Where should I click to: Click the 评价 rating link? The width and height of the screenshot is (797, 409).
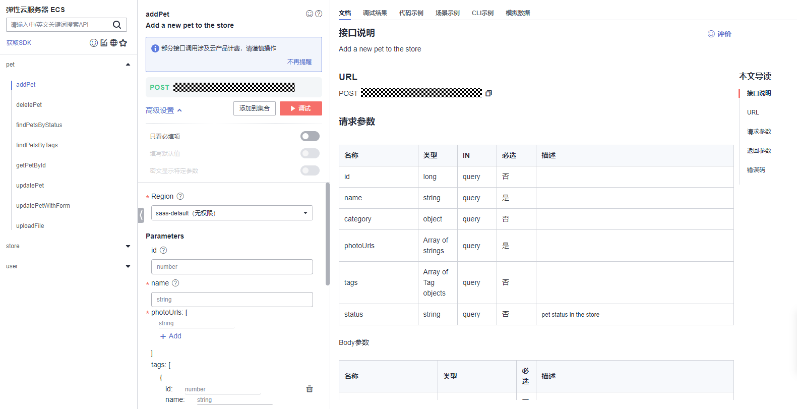[x=719, y=34]
